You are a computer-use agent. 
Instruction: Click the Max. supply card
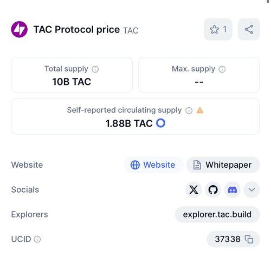(x=199, y=75)
